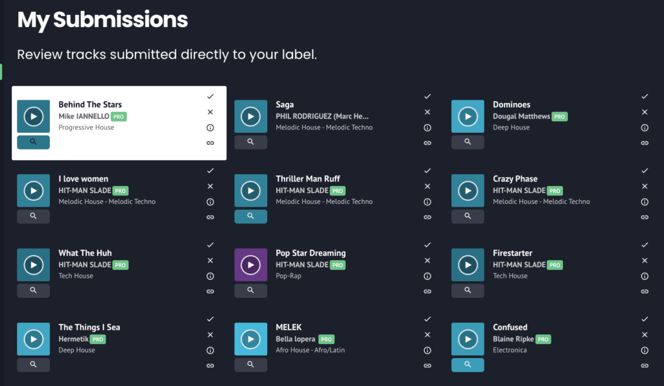
Task: Approve MELEK using the checkmark
Action: coord(427,319)
